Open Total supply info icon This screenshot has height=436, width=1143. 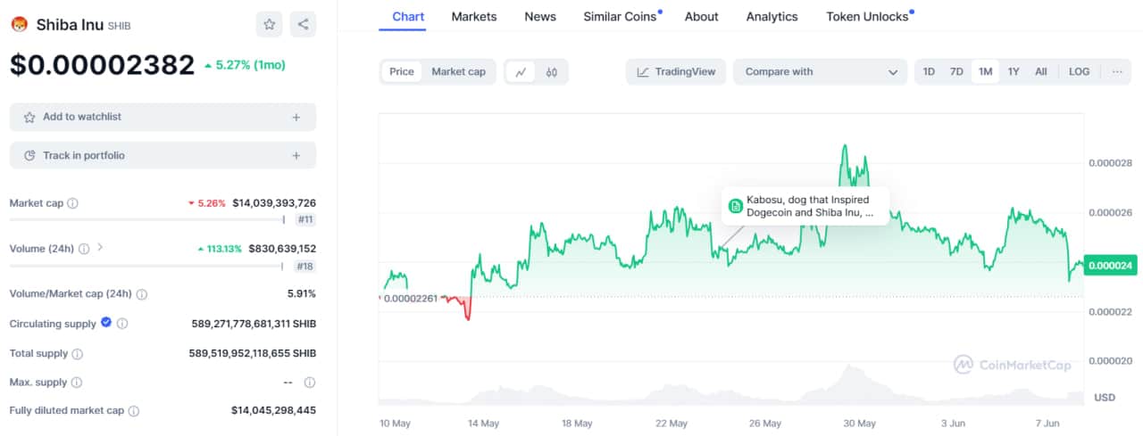(78, 354)
